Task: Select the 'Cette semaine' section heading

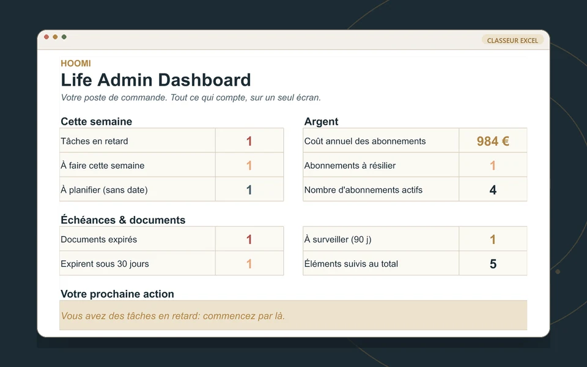Action: (96, 121)
